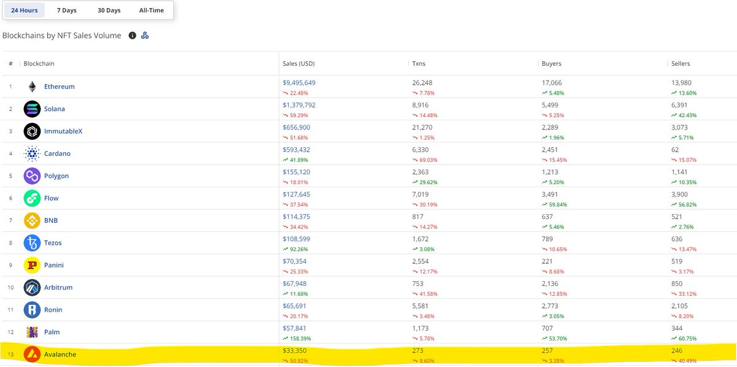Sort by the Sellers column header

pyautogui.click(x=681, y=63)
